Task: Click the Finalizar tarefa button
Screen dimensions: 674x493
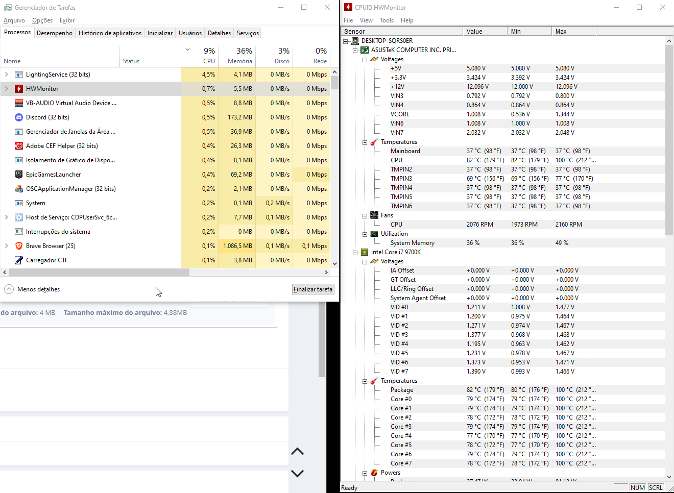Action: click(313, 289)
